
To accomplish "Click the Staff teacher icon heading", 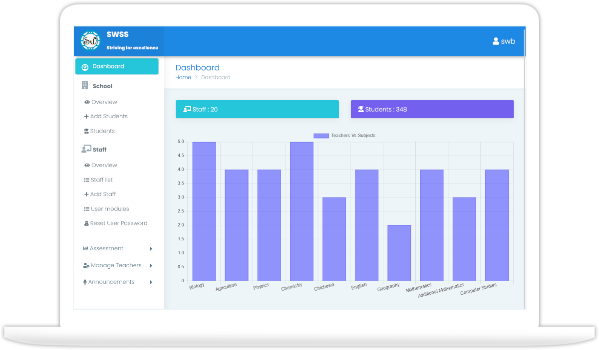I will (x=86, y=149).
